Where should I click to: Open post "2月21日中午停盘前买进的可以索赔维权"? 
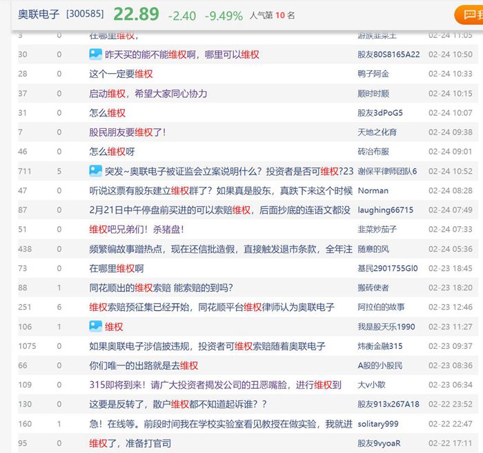pyautogui.click(x=219, y=210)
